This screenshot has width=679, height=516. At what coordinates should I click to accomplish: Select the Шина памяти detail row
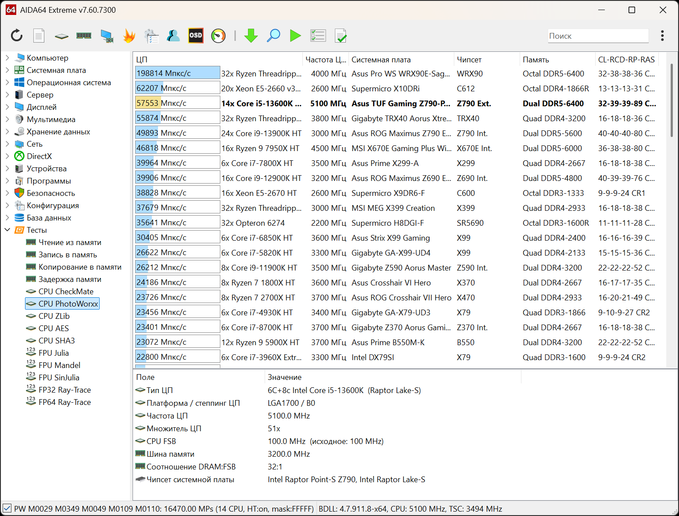[327, 454]
